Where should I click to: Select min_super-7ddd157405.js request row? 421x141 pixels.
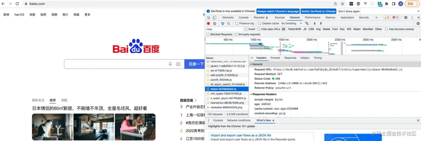[227, 94]
